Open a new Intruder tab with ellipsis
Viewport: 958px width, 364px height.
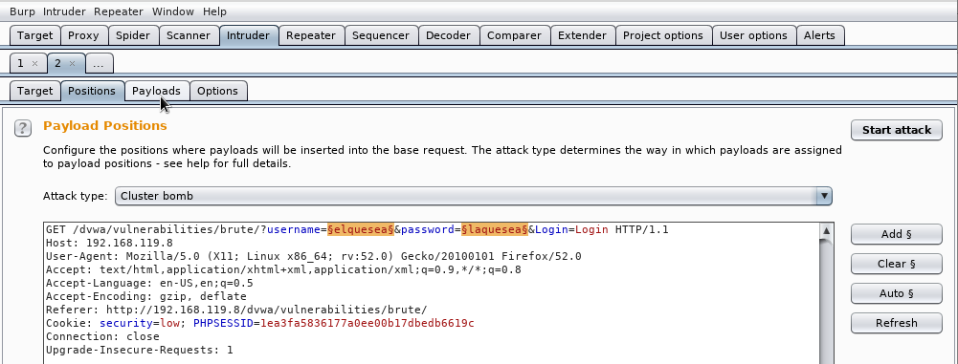point(99,63)
